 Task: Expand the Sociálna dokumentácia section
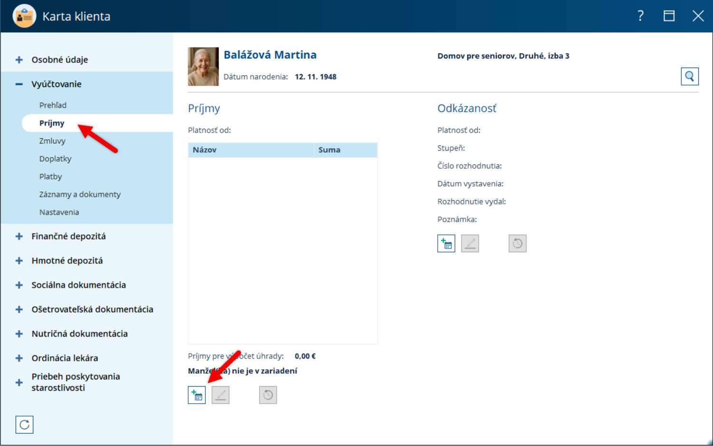point(19,285)
